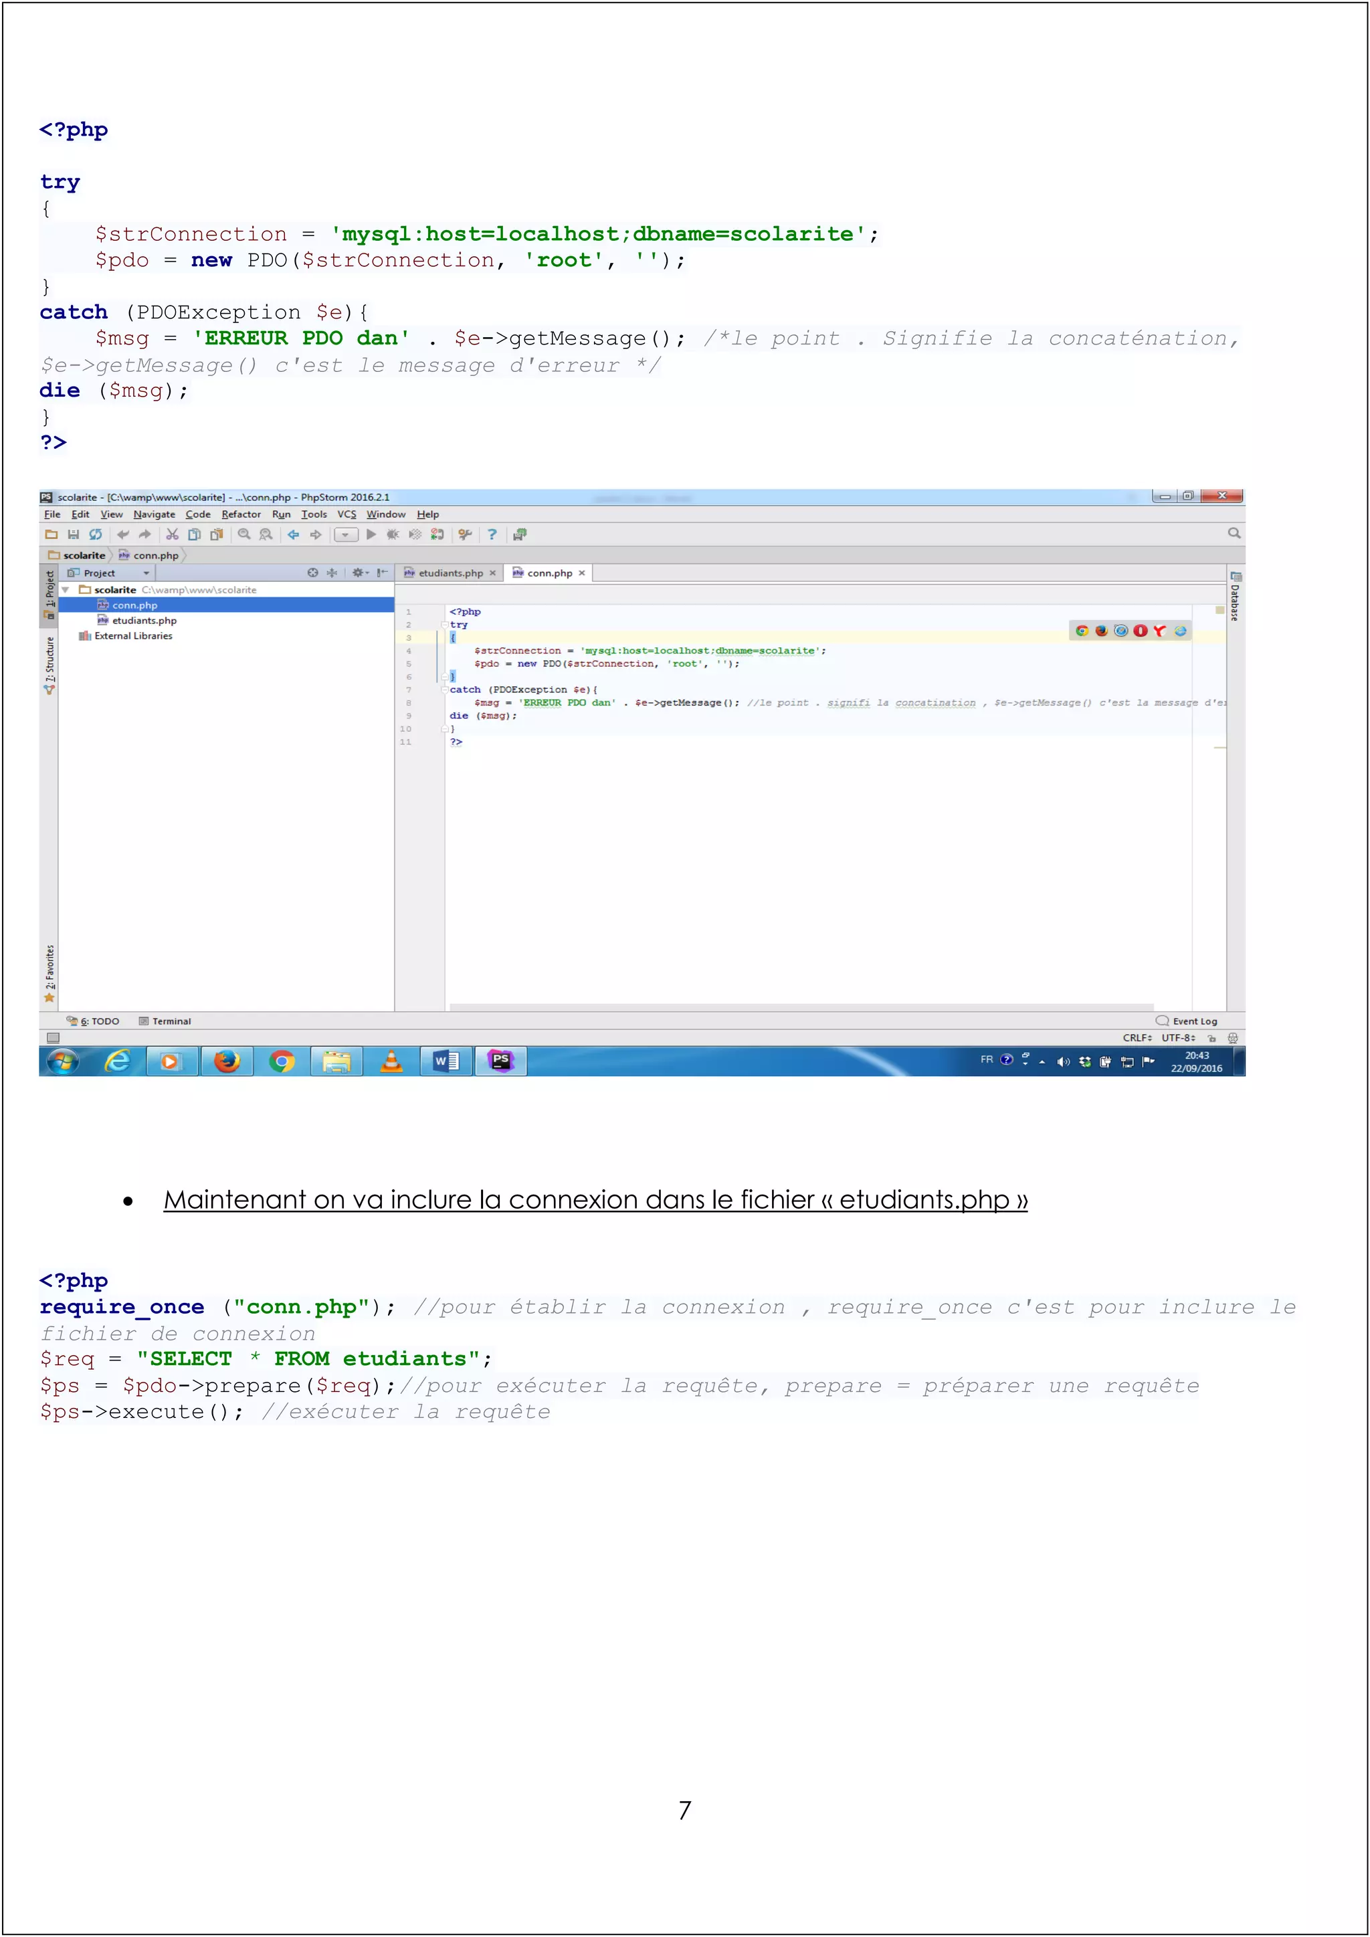The image size is (1370, 1937).
Task: Click the Undo arrow icon
Action: [123, 534]
